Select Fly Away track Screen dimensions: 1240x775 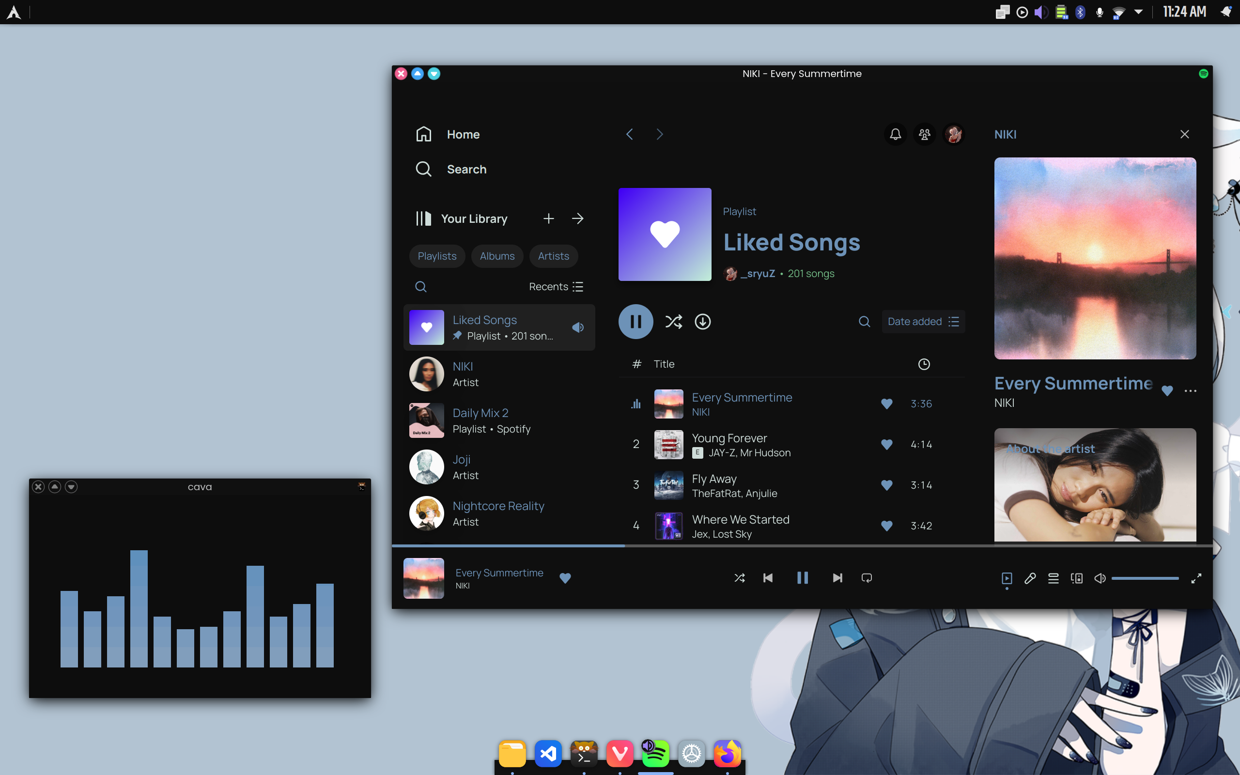click(791, 485)
